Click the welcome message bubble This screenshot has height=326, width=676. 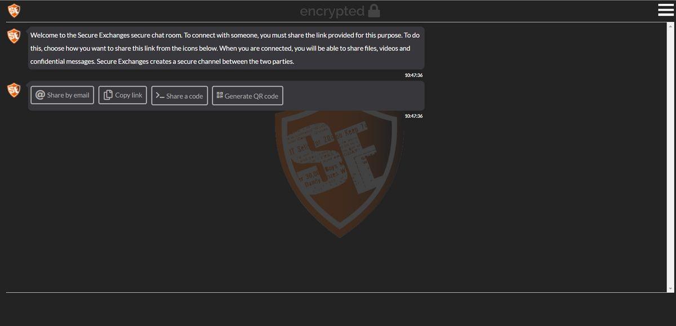click(225, 48)
